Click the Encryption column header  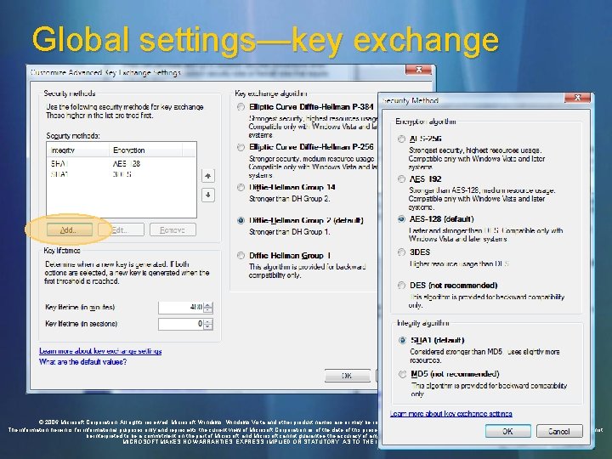point(145,150)
